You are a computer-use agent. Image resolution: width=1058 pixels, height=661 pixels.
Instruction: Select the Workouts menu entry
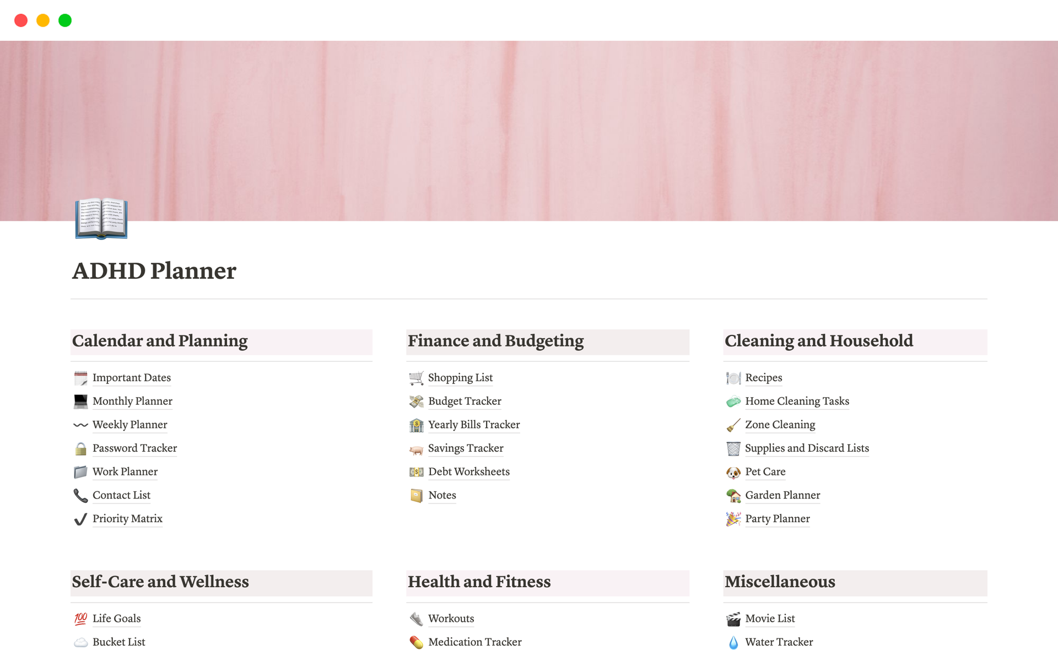(x=450, y=619)
